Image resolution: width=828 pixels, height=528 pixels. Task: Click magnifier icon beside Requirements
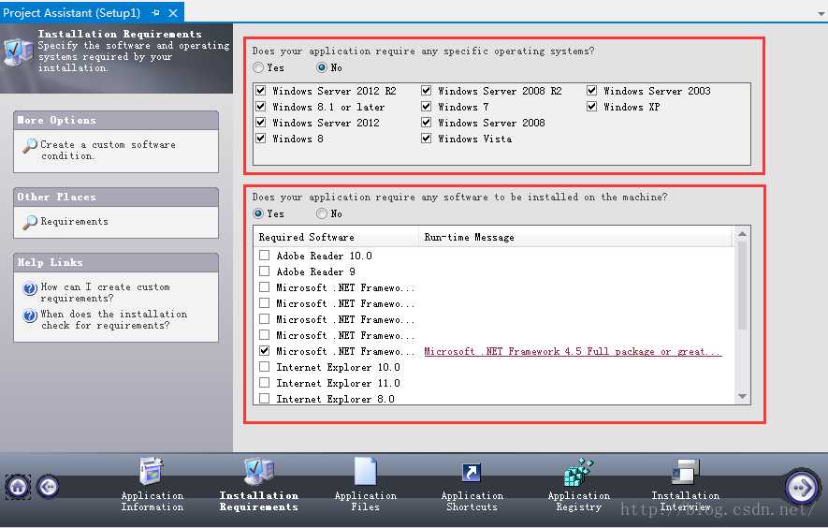coord(30,222)
